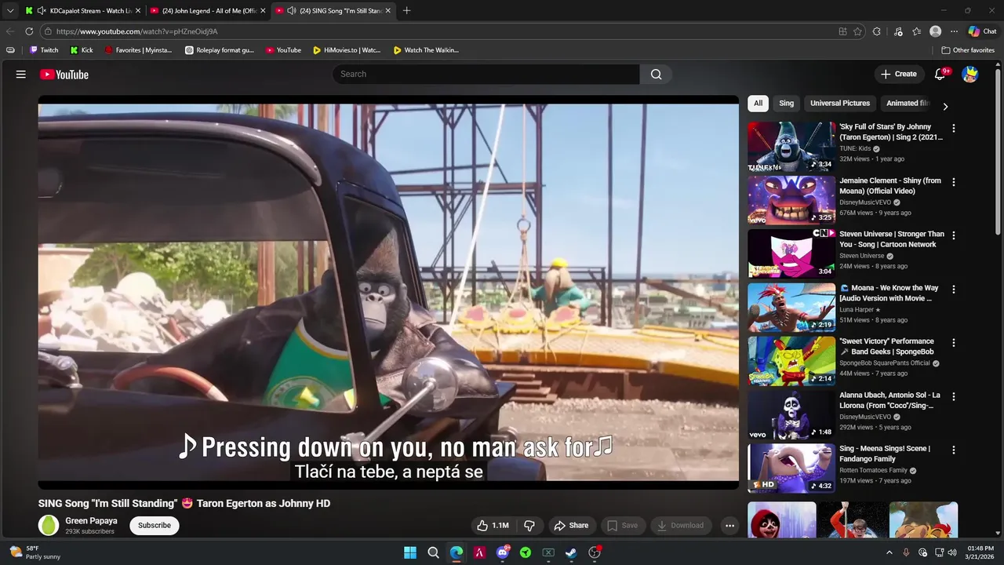Open the favorites list icon
This screenshot has width=1004, height=565.
coord(916,31)
